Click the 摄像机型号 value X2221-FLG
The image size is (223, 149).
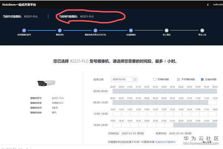coord(57,98)
